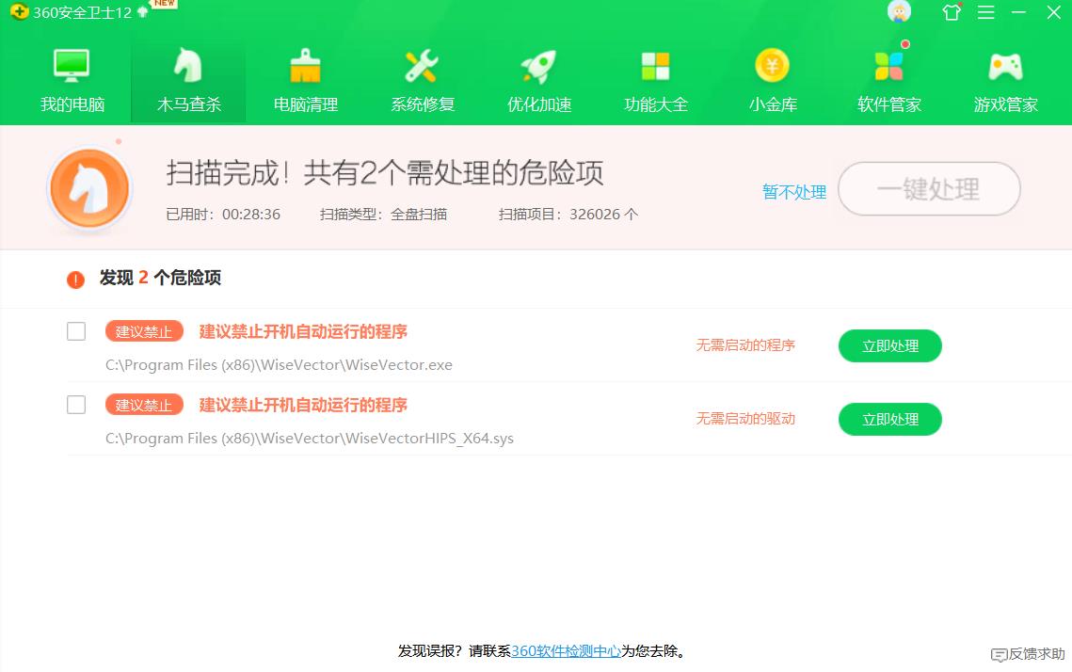This screenshot has width=1072, height=672.
Task: Click path C:\Program Files (x86)\WiseVector\WiseVector.exe
Action: point(279,365)
